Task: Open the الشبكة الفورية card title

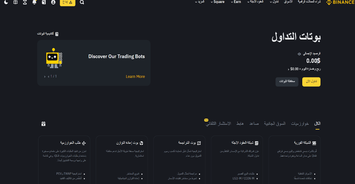Action: [x=303, y=143]
